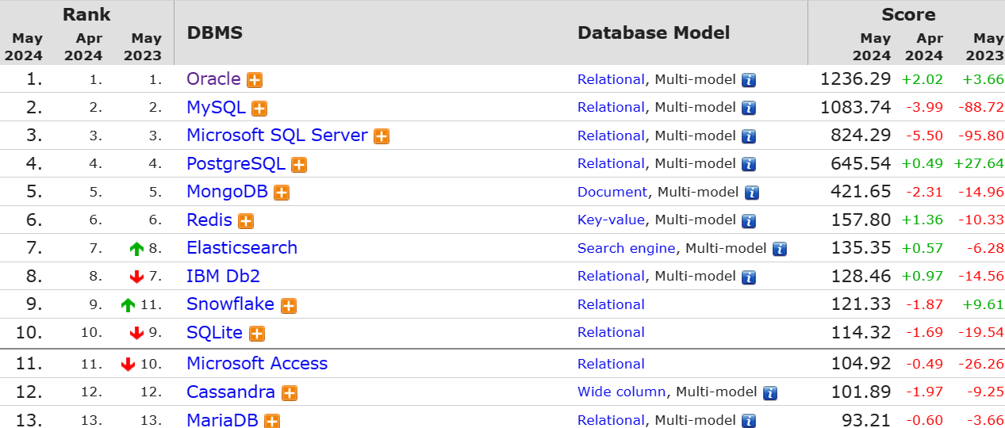1005x428 pixels.
Task: Click the orange plus icon beside MySQL
Action: coord(259,109)
